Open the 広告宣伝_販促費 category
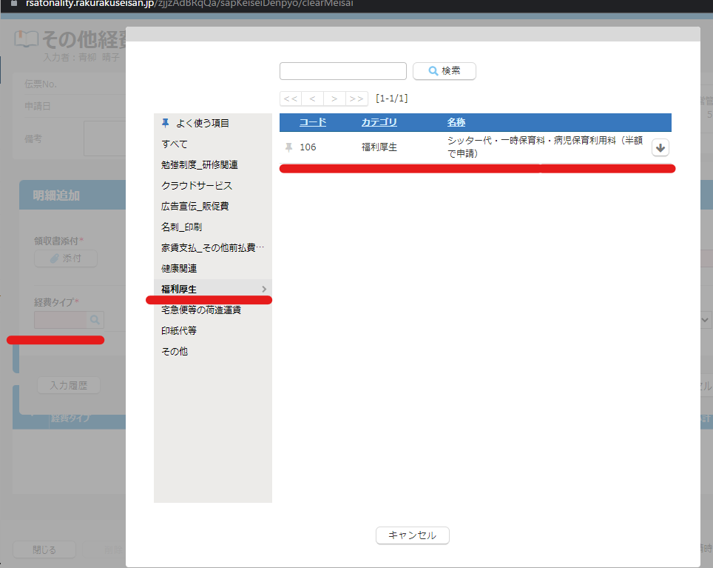 point(196,206)
